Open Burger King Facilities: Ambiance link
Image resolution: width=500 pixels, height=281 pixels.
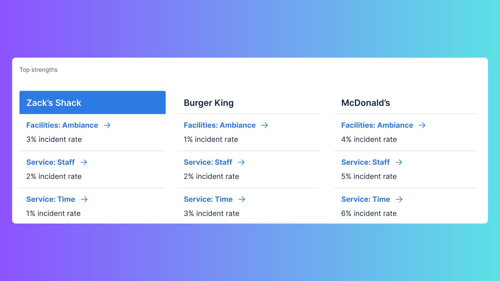(220, 125)
